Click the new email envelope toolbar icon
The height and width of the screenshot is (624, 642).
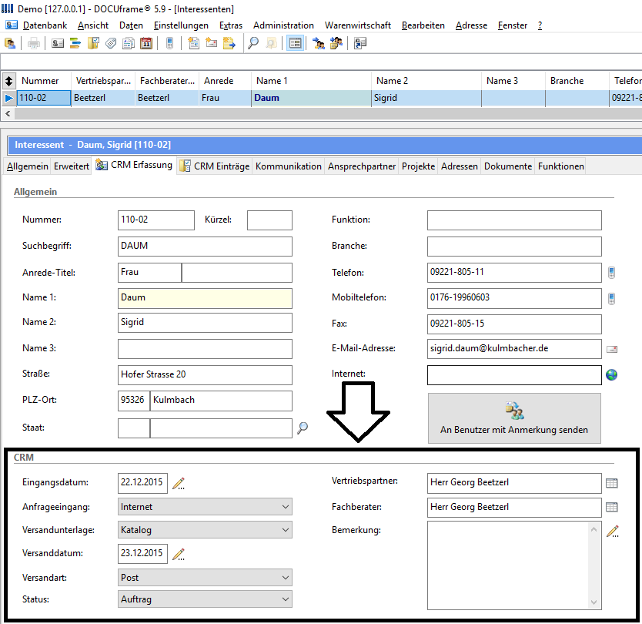[211, 43]
